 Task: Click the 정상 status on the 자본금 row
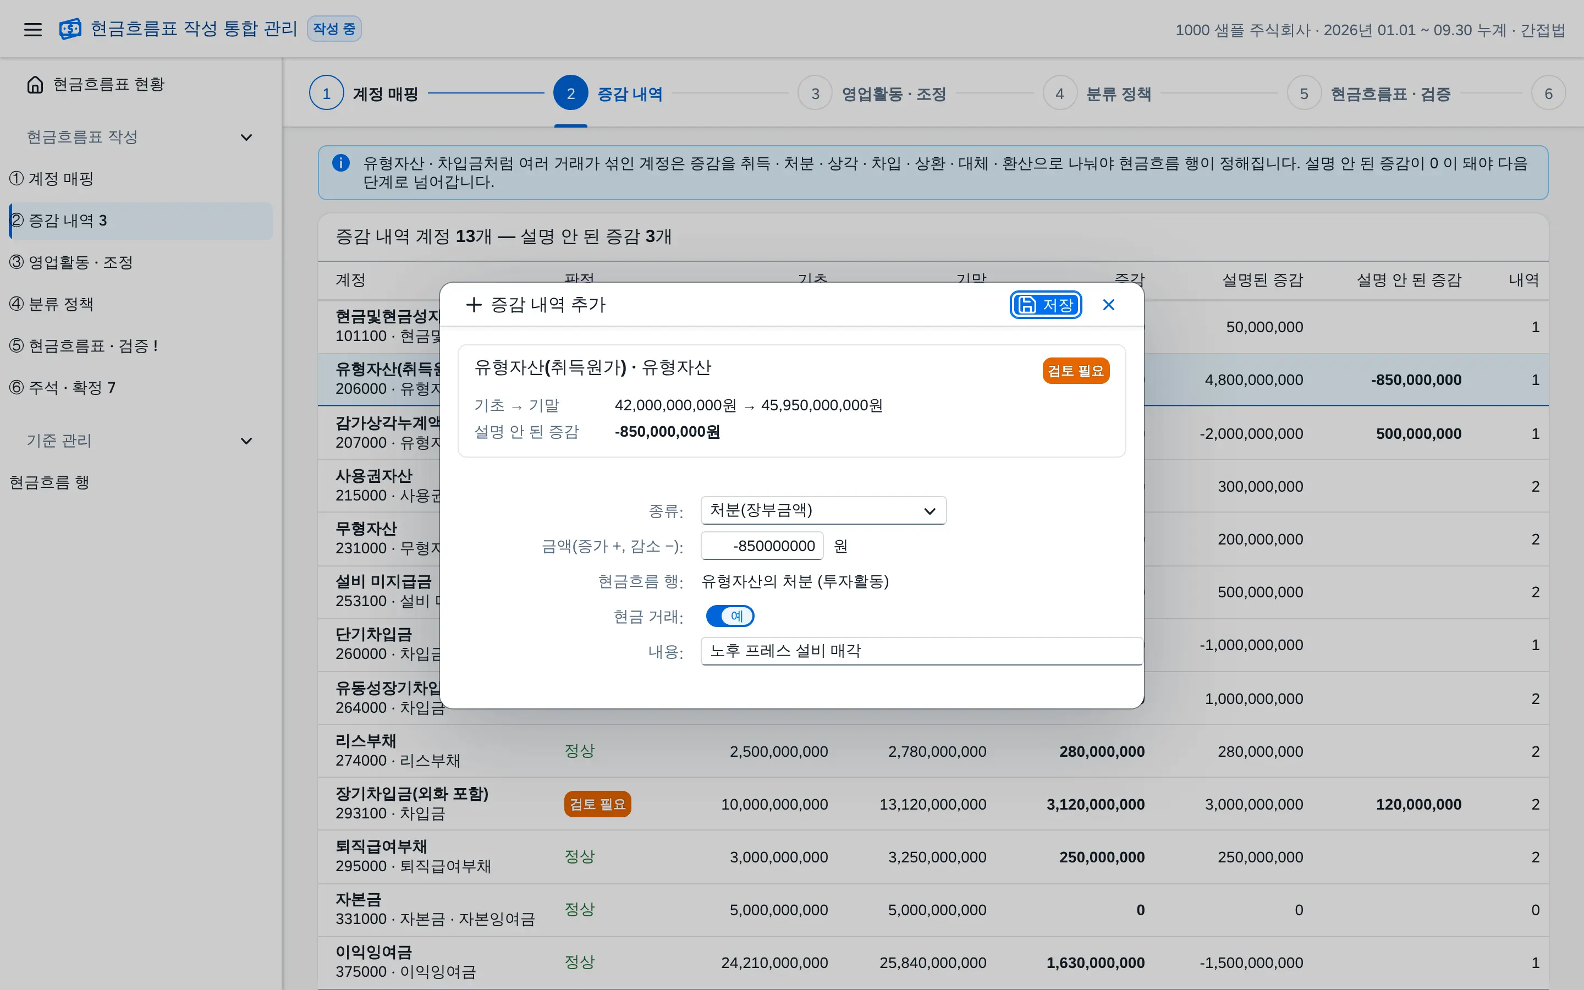[579, 910]
